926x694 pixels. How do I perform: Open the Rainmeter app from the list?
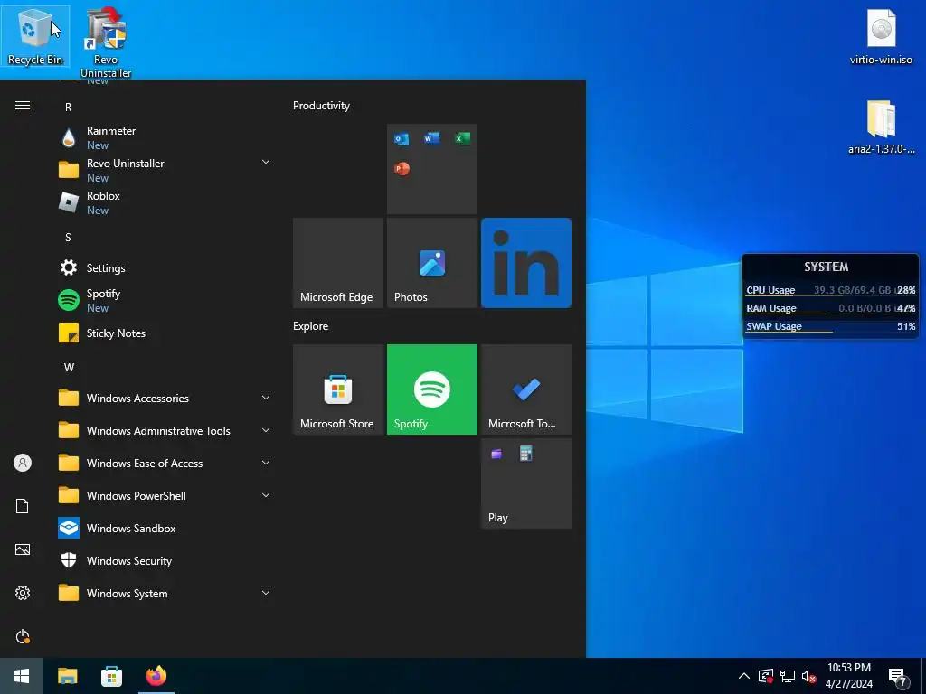click(x=165, y=137)
